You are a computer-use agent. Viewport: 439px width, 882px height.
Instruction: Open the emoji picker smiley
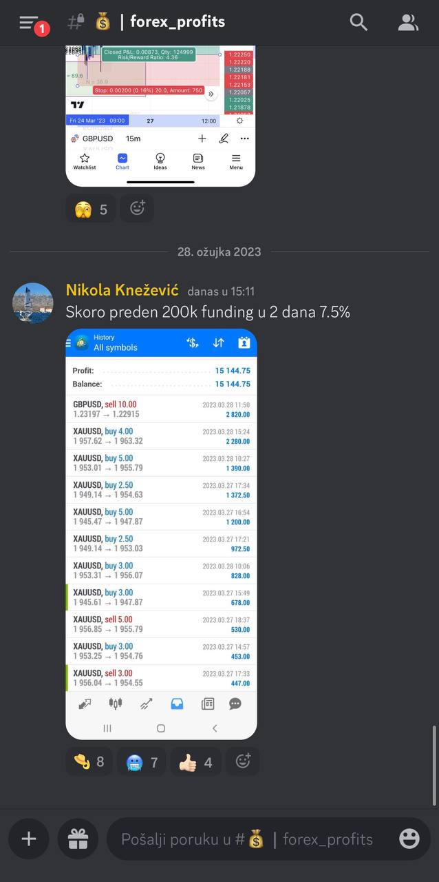click(409, 839)
